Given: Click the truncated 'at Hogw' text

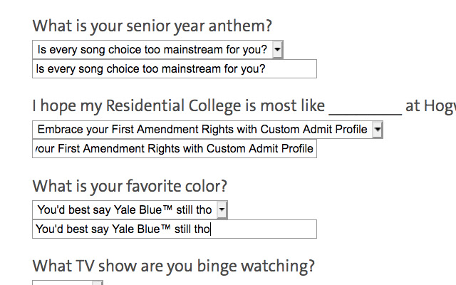Looking at the screenshot, I should tap(430, 107).
